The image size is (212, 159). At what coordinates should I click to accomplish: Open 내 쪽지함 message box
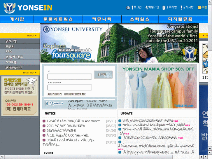coord(171,7)
